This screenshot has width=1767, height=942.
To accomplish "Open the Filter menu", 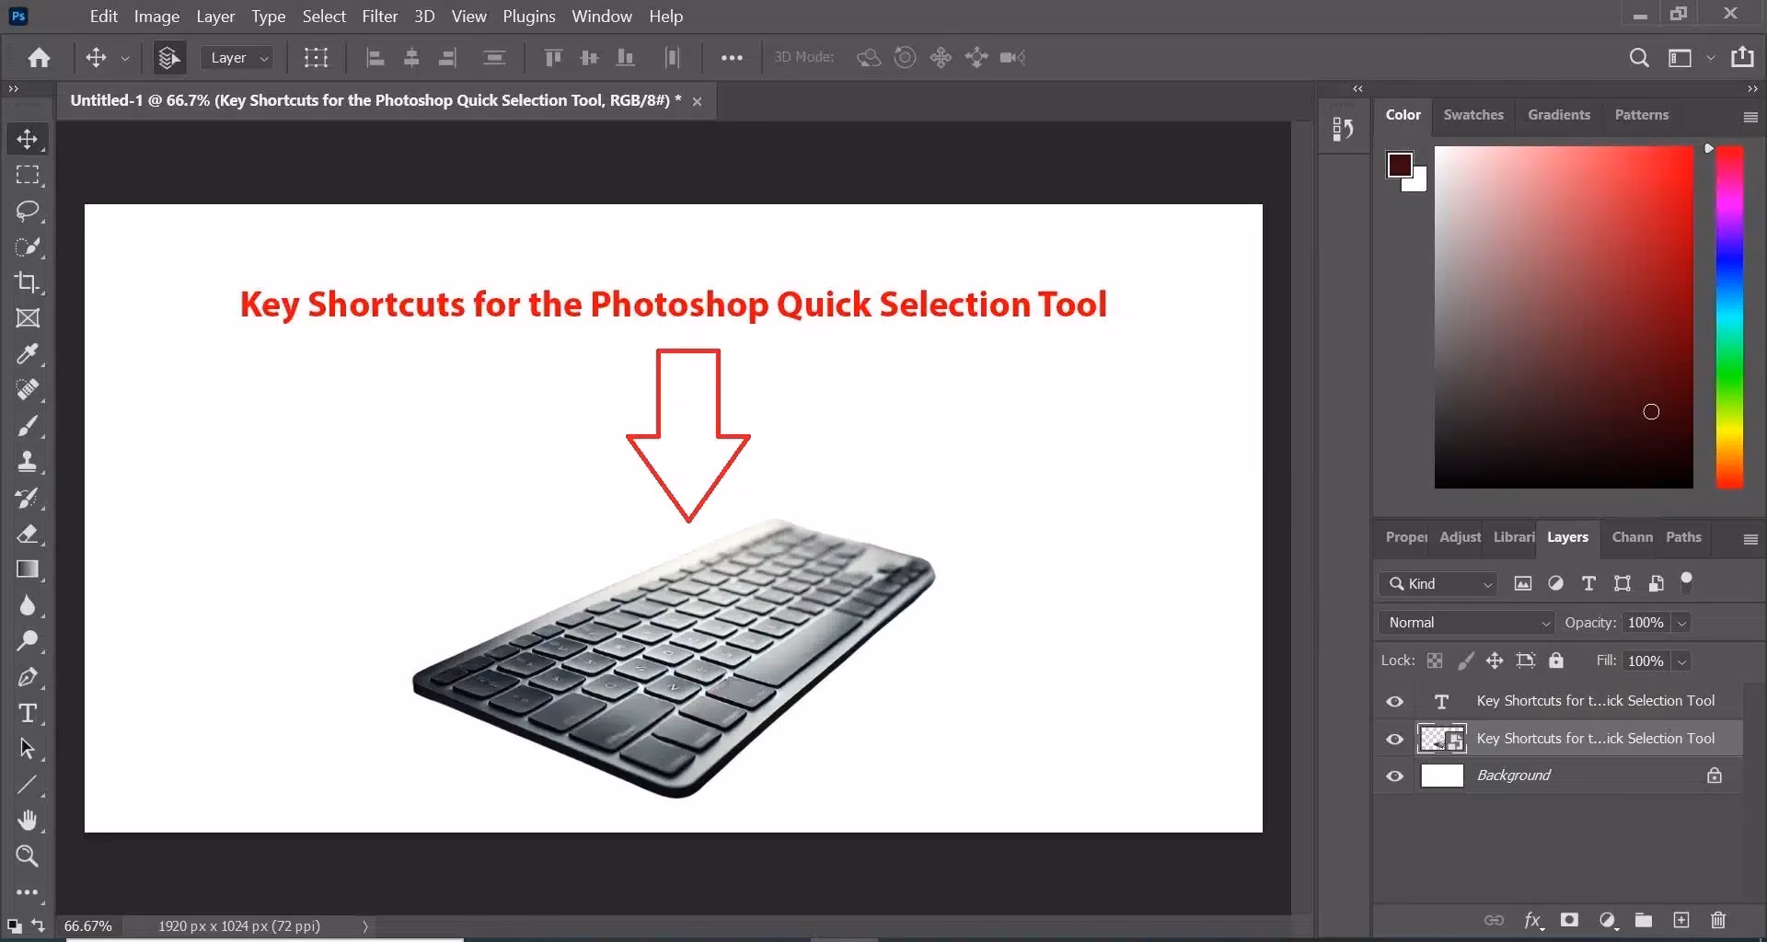I will pyautogui.click(x=379, y=16).
